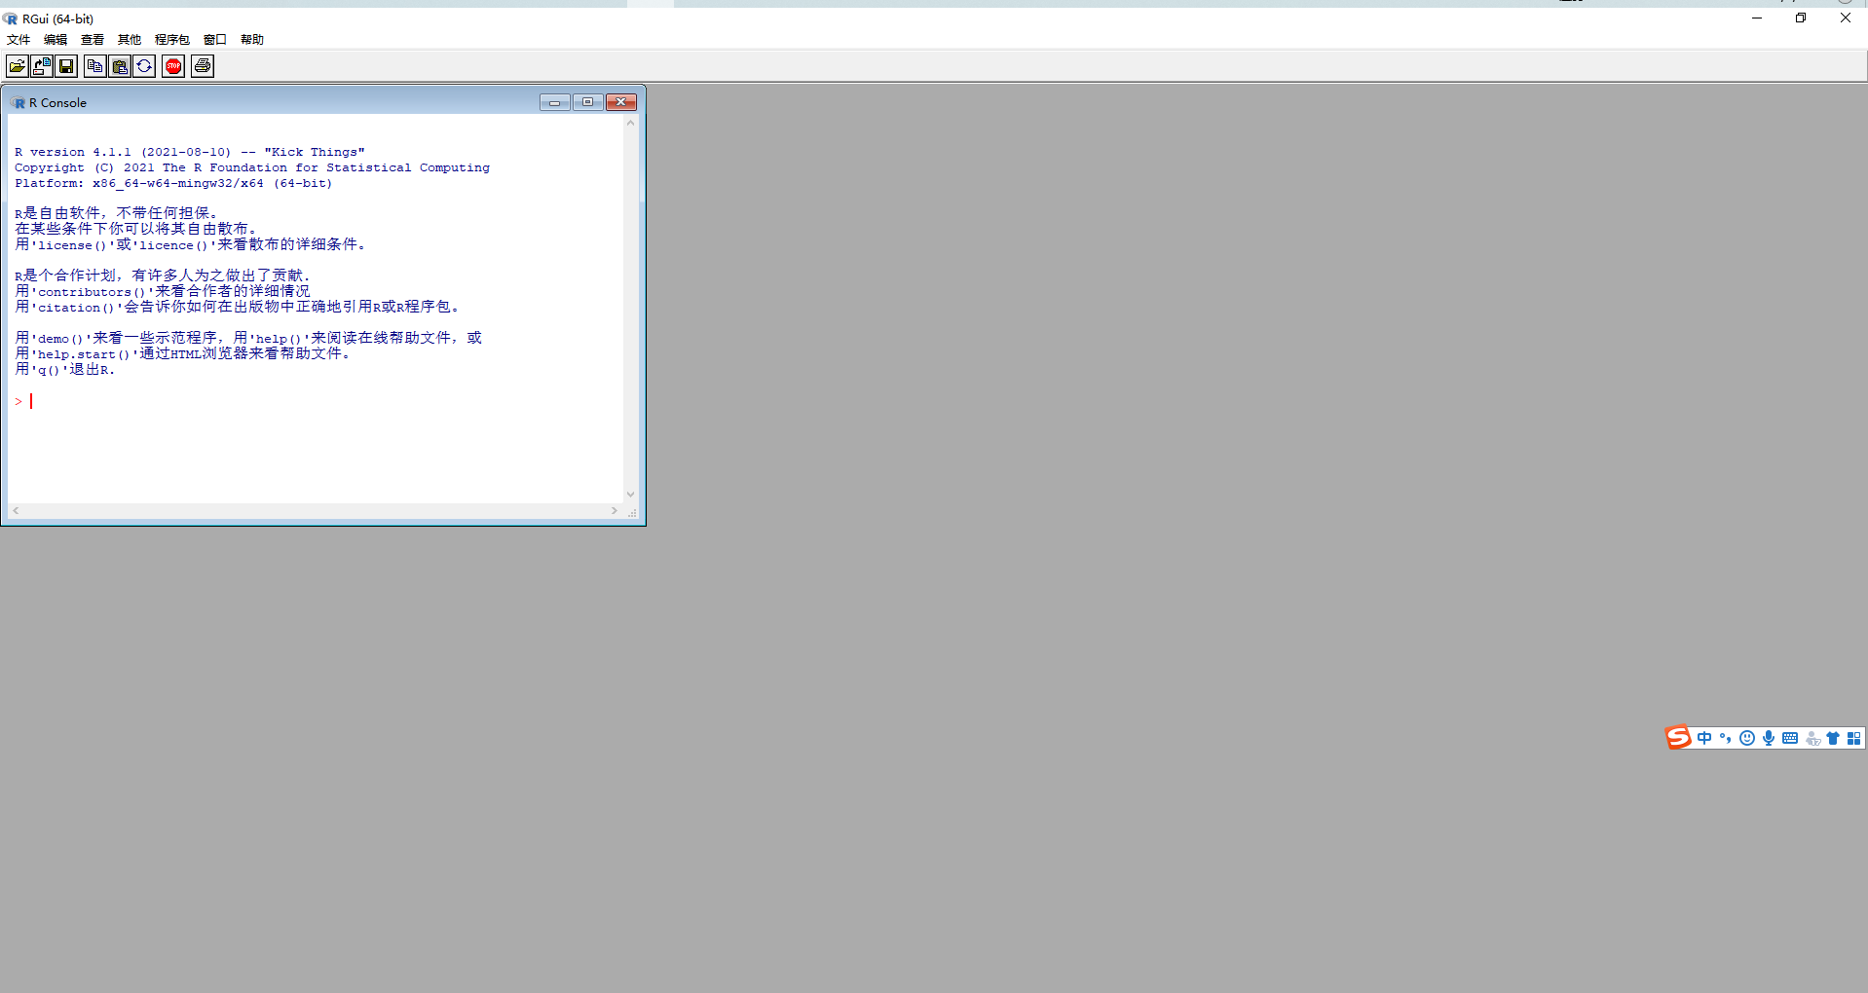Click the line mentioning 'demo()' and 'help()'
Image resolution: width=1868 pixels, height=993 pixels.
[x=248, y=338]
